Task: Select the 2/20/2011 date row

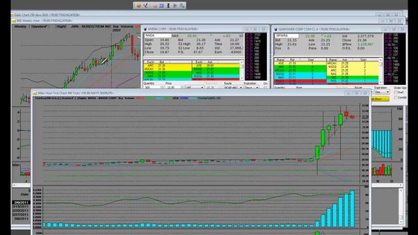Action: click(21, 210)
